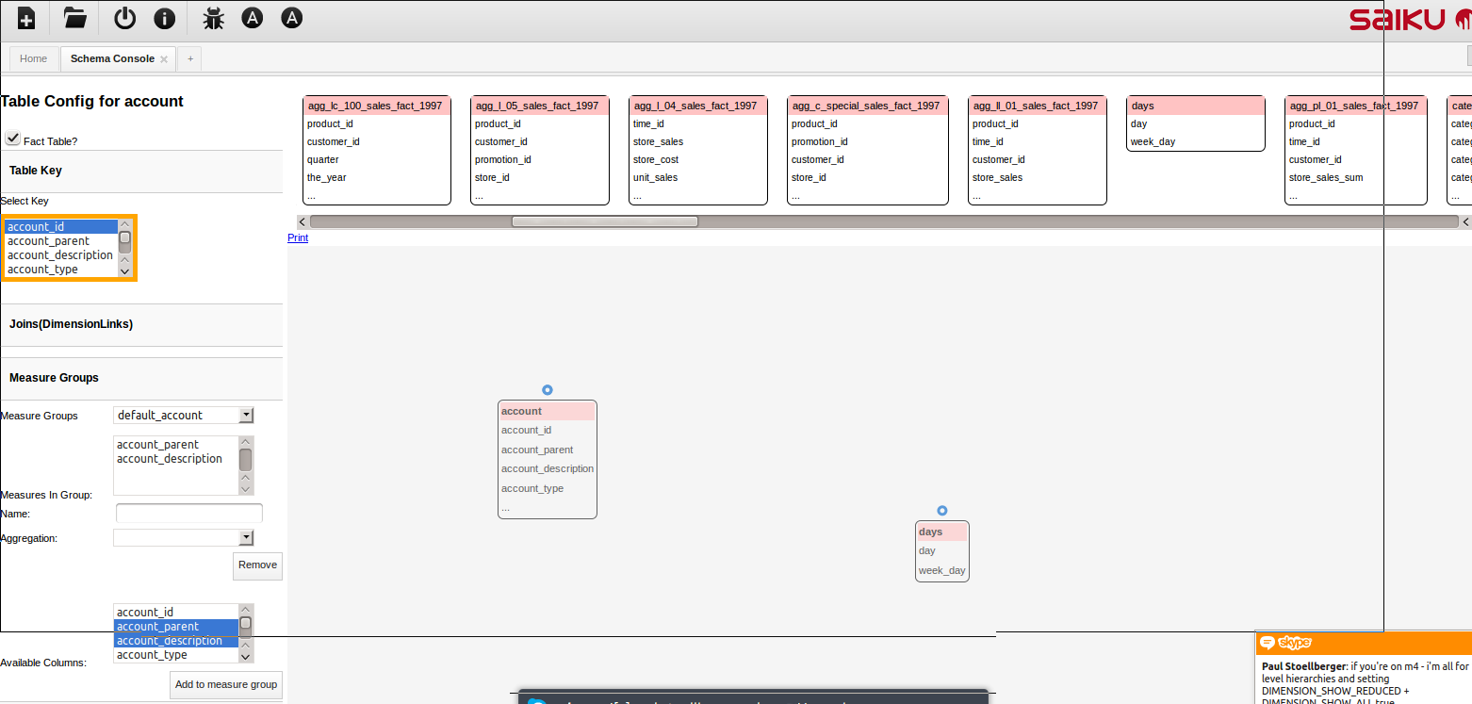Select account_description in Measures In Group list
The image size is (1472, 704).
(176, 459)
